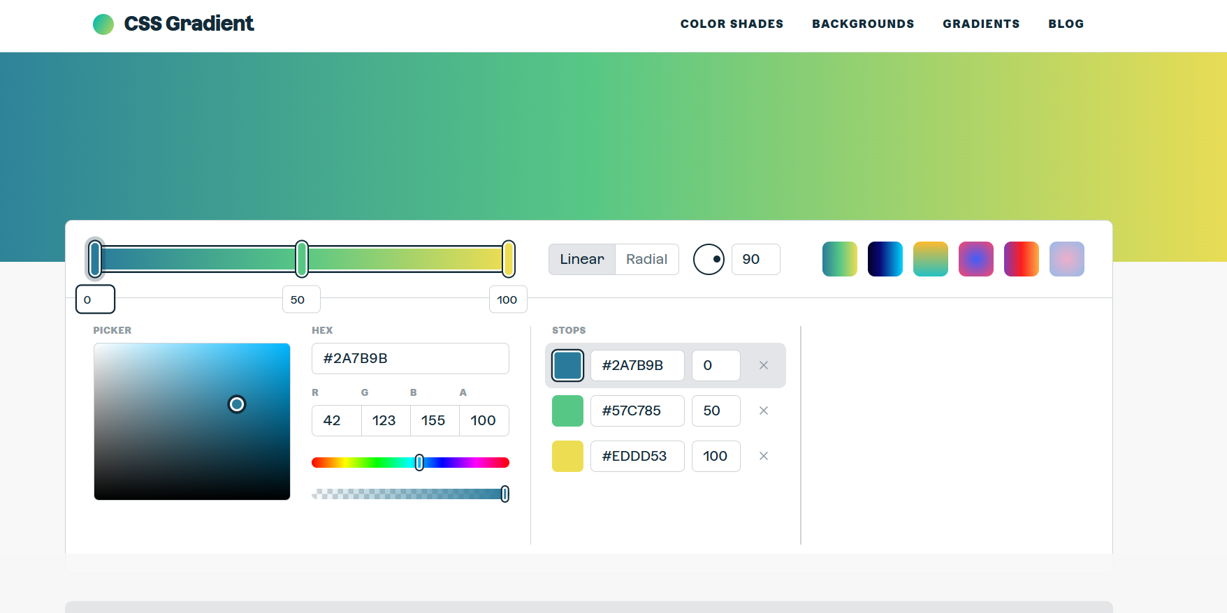Select the green stop swatch in Stops list
Image resolution: width=1227 pixels, height=613 pixels.
click(x=567, y=411)
